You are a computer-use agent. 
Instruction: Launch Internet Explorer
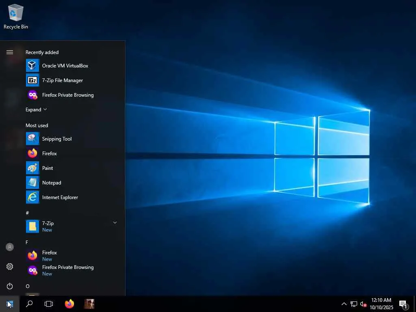[x=72, y=197]
